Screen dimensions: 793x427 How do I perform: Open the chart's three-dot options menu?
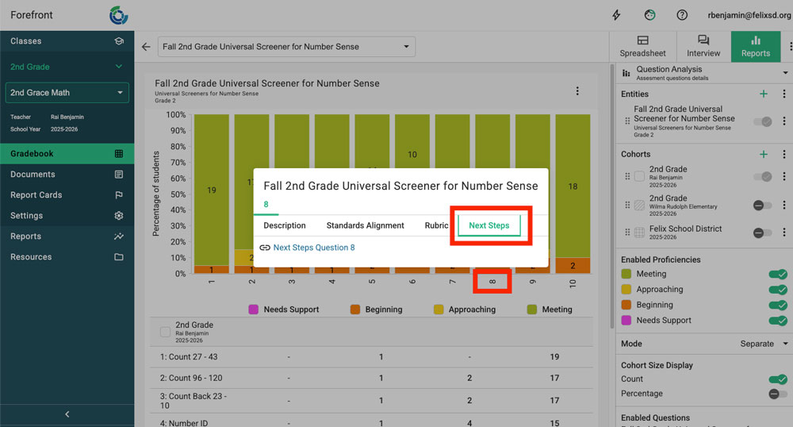tap(577, 91)
